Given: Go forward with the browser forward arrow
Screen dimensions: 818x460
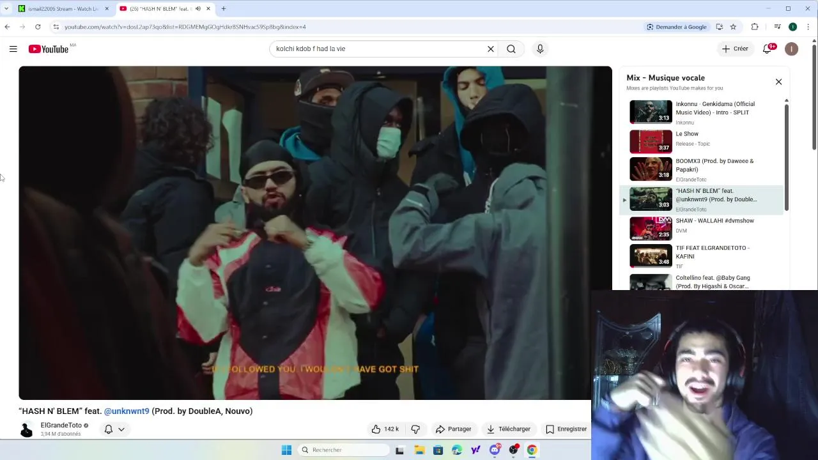Looking at the screenshot, I should coord(22,27).
